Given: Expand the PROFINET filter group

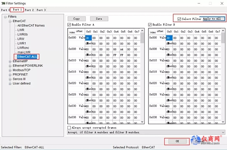Looking at the screenshot, I should coord(10,75).
